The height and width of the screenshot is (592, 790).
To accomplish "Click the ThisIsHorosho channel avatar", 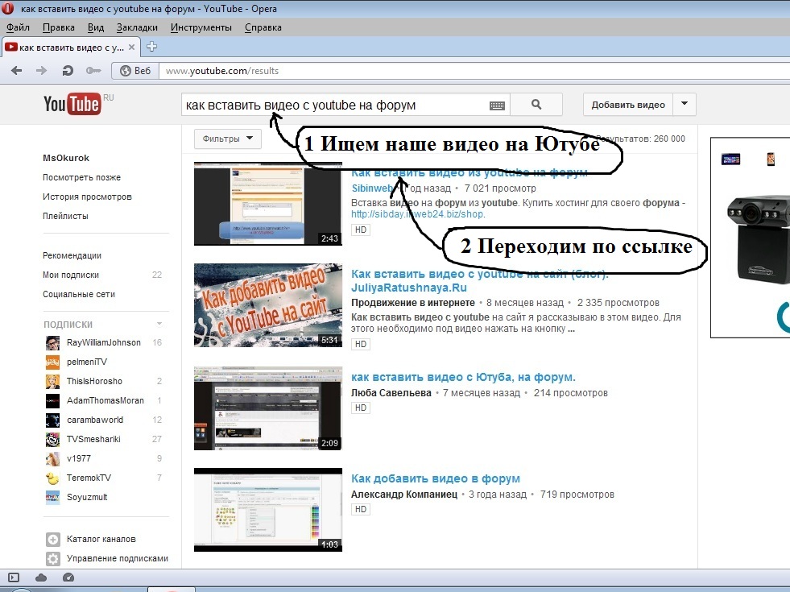I will [52, 382].
